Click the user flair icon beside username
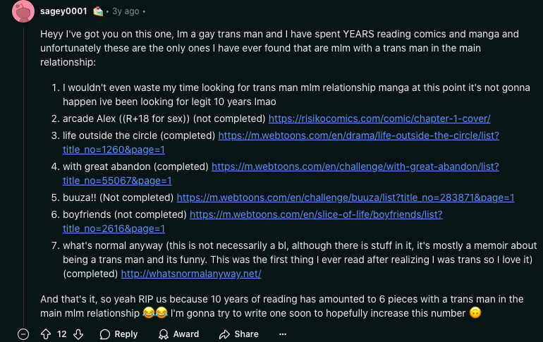This screenshot has width=543, height=342. [x=98, y=12]
